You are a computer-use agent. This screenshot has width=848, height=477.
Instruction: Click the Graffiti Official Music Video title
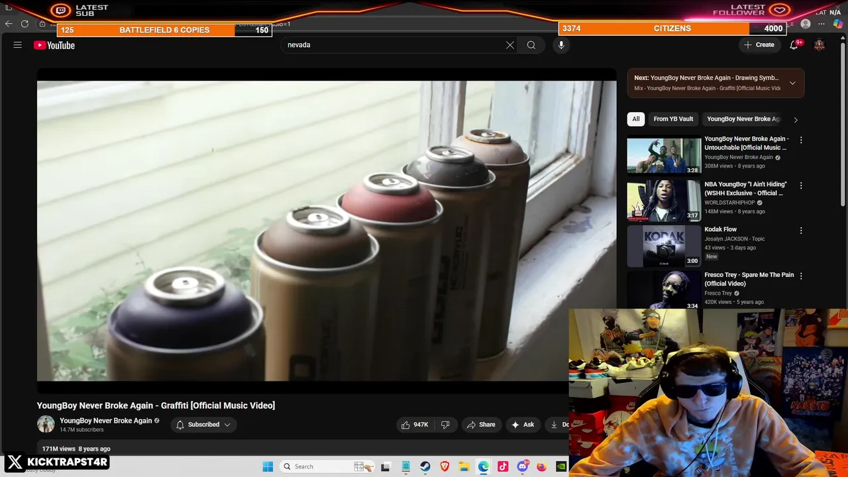click(x=156, y=405)
